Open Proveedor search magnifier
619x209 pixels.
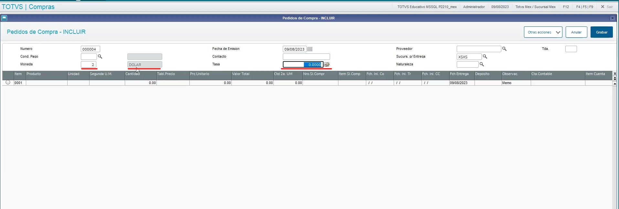point(504,49)
